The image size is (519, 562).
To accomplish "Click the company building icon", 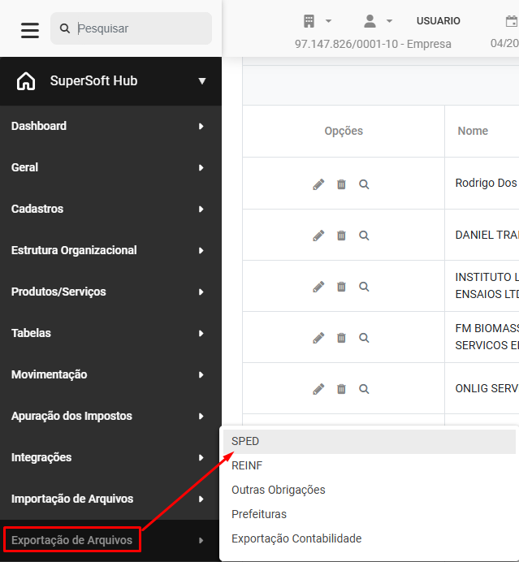I will (309, 21).
